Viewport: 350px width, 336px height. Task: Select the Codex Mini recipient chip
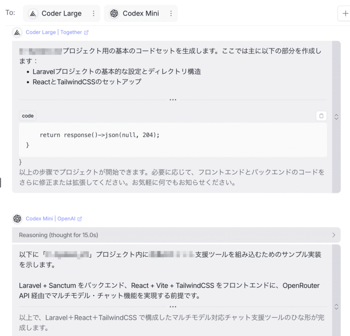(x=140, y=14)
